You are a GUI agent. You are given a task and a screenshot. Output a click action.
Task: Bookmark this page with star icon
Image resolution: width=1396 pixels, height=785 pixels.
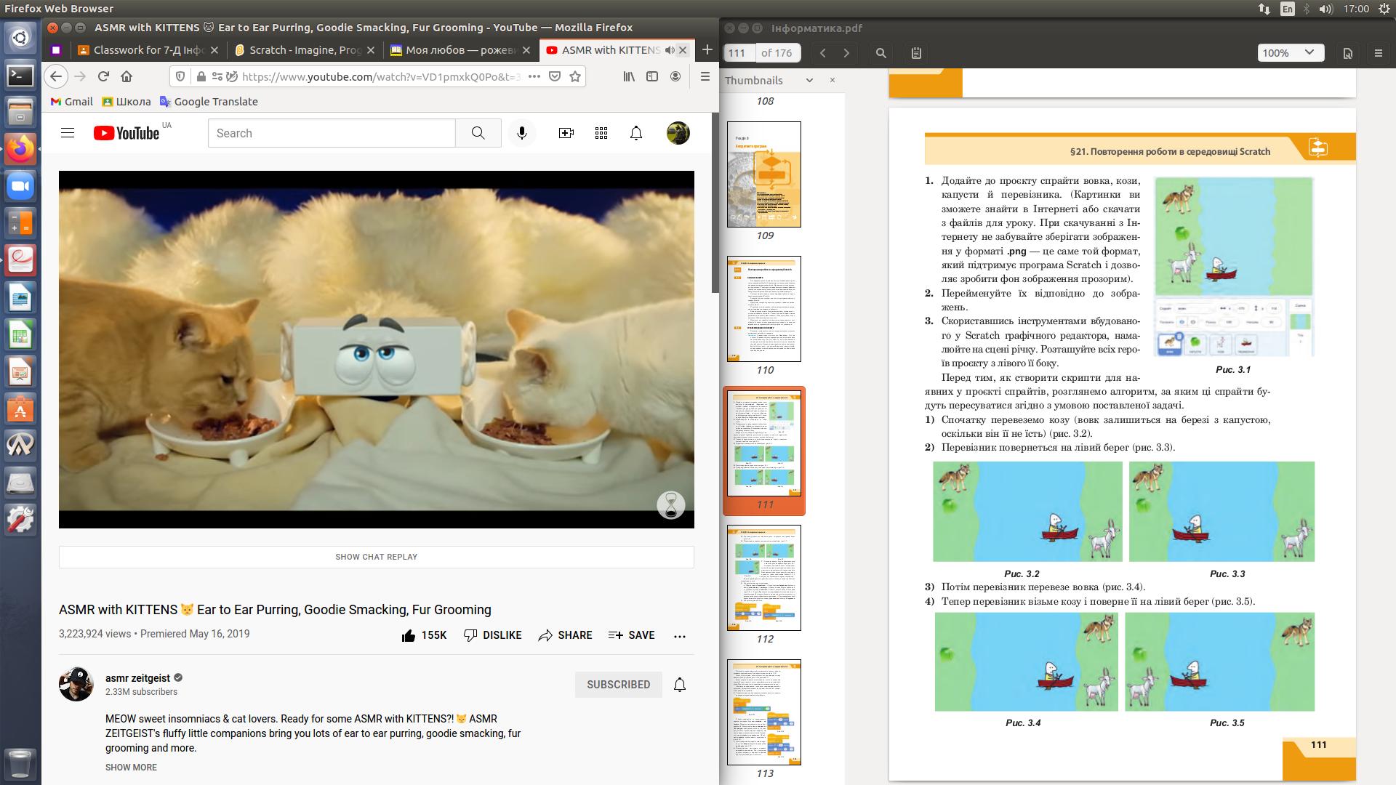pyautogui.click(x=575, y=76)
